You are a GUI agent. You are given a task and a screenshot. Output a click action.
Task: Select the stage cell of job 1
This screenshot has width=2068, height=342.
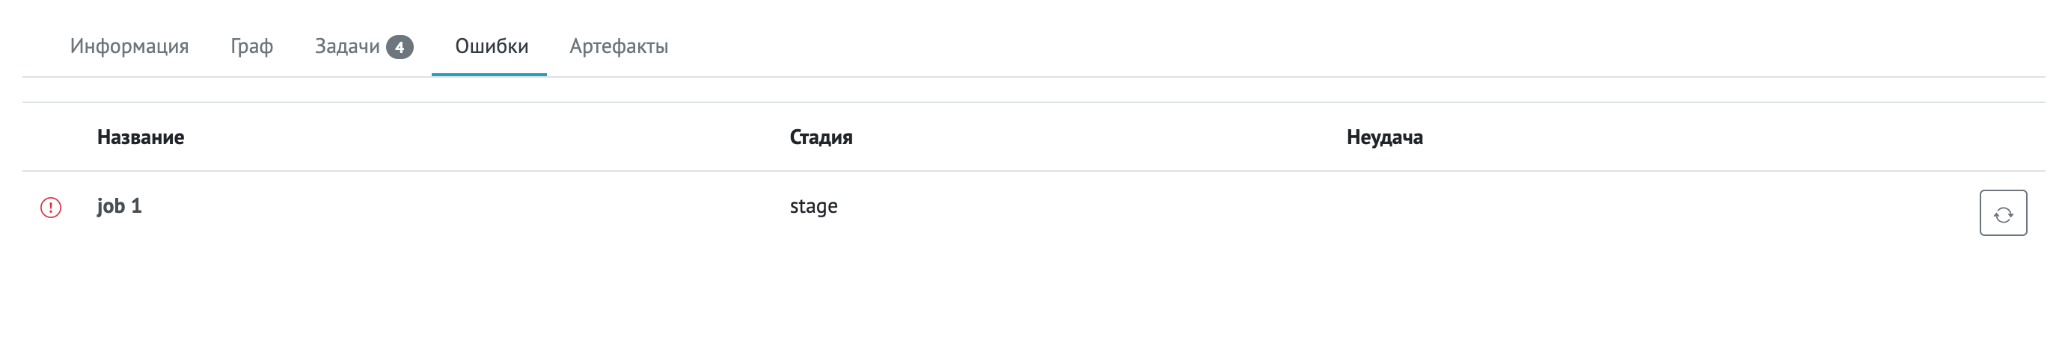[813, 206]
